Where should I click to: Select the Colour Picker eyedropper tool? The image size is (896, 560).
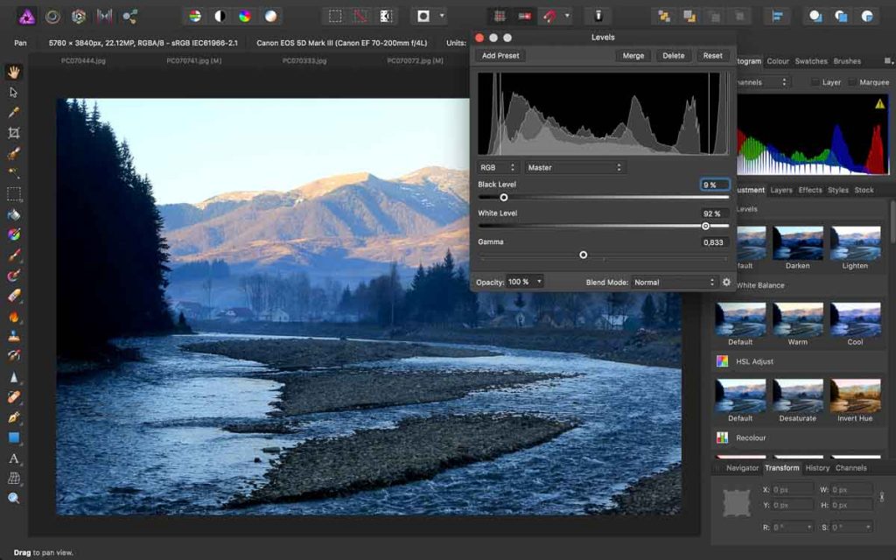[14, 113]
